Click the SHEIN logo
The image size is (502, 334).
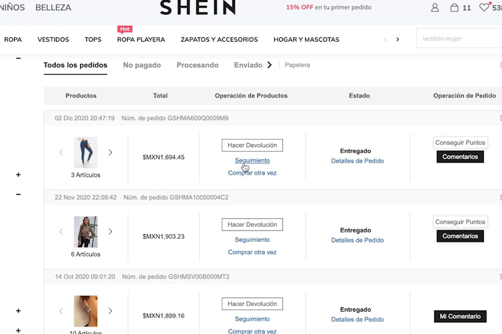pos(198,8)
